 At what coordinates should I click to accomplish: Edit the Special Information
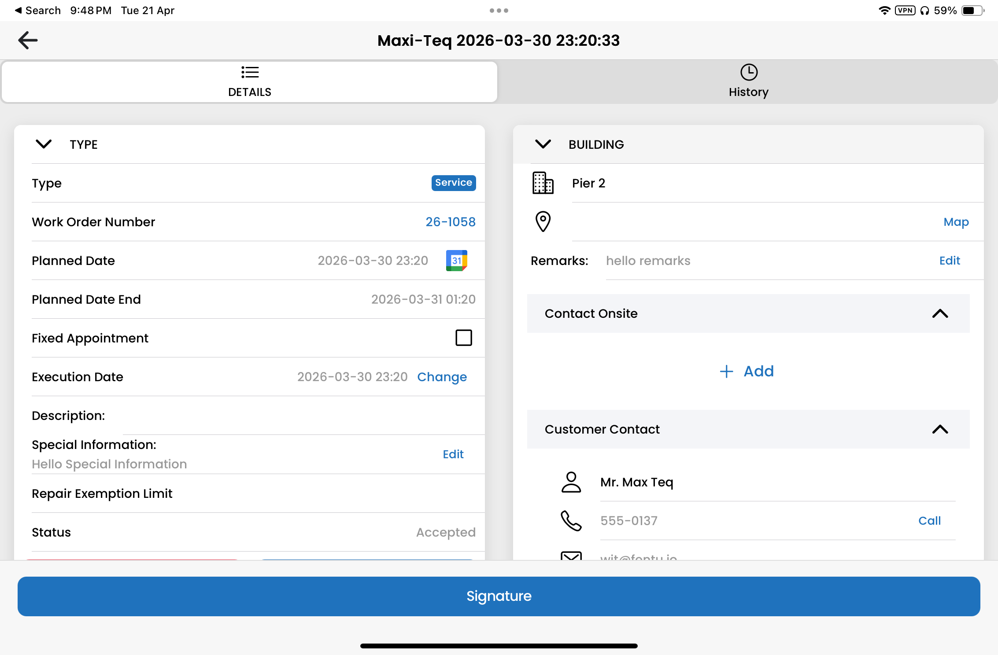[453, 454]
